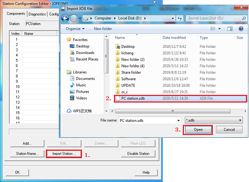249x182 pixels.
Task: Switch to Diagnostics tab in Station Editor
Action: click(37, 14)
